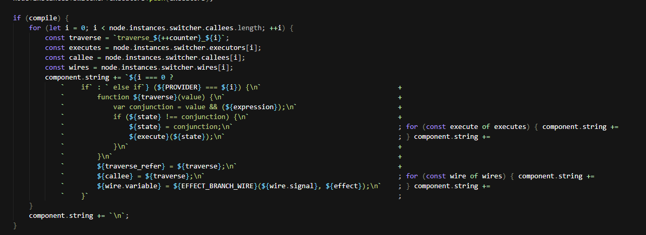This screenshot has width=646, height=235.
Task: Click the word execute in the for-of executes loop
Action: tap(466, 126)
